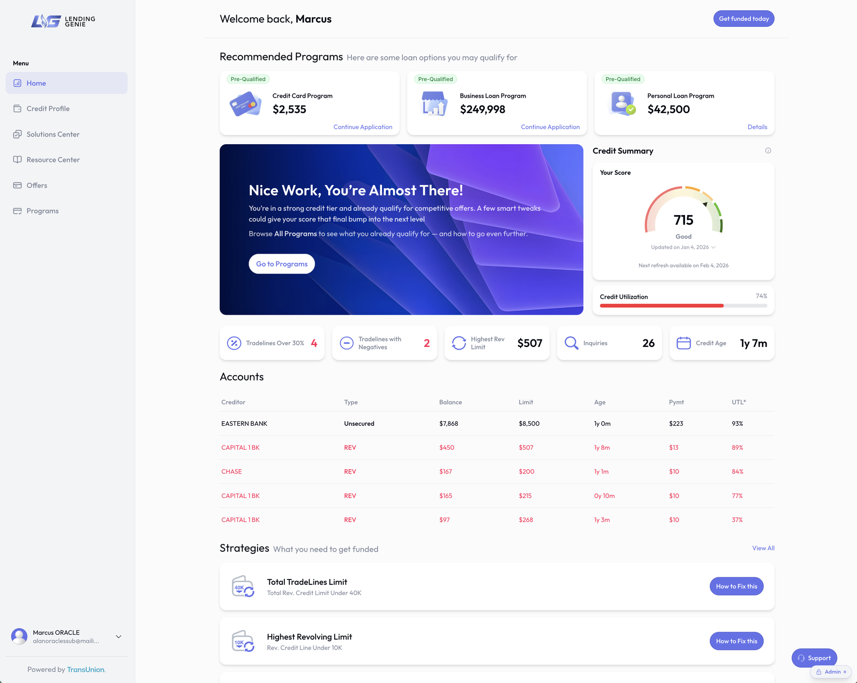Select the Programs menu item
Viewport: 857px width, 683px height.
66,211
